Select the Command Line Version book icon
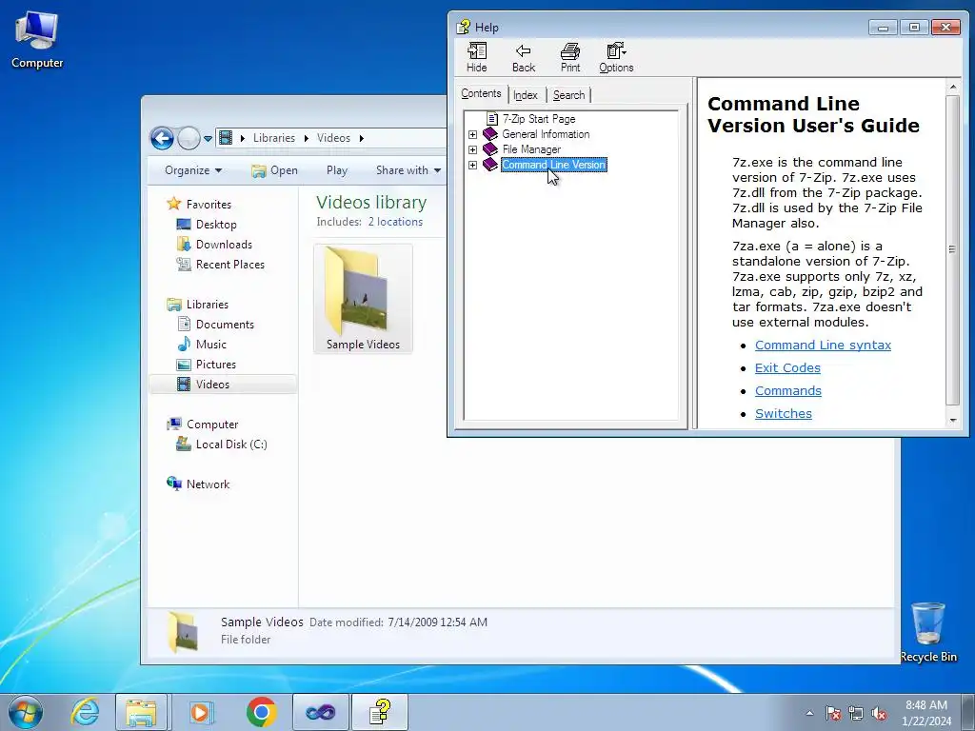 point(490,165)
